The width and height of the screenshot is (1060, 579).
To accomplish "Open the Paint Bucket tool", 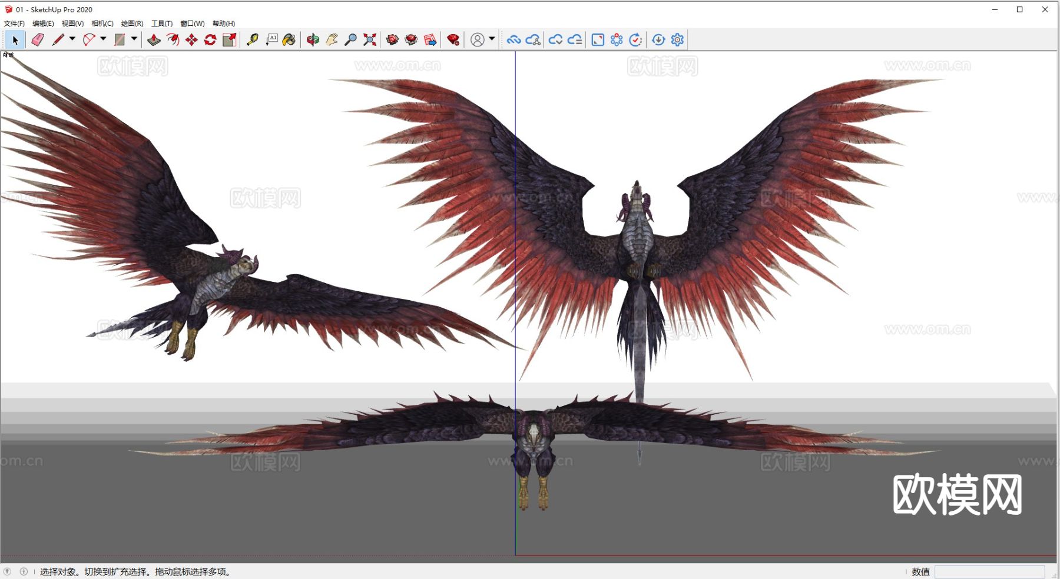I will coord(289,39).
